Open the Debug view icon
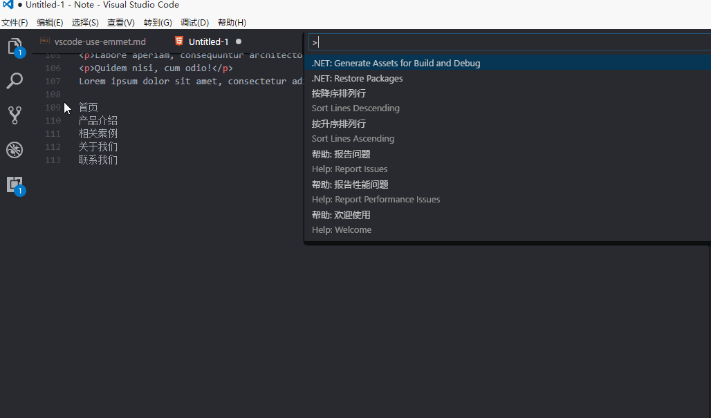 [x=15, y=149]
